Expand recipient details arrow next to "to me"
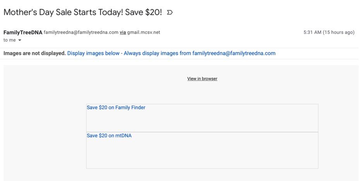Image resolution: width=359 pixels, height=181 pixels. tap(20, 40)
